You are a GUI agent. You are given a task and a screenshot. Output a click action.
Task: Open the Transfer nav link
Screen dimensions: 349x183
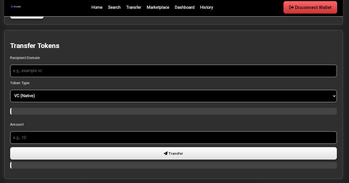(134, 7)
